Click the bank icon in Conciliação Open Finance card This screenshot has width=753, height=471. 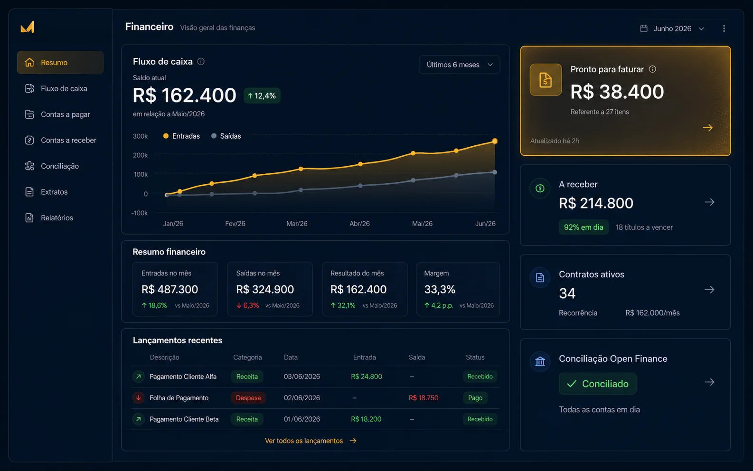coord(540,362)
